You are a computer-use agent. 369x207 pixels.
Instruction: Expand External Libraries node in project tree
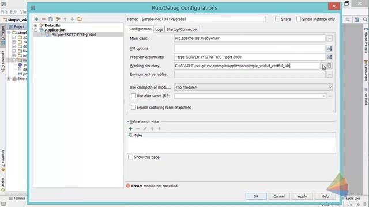9,79
